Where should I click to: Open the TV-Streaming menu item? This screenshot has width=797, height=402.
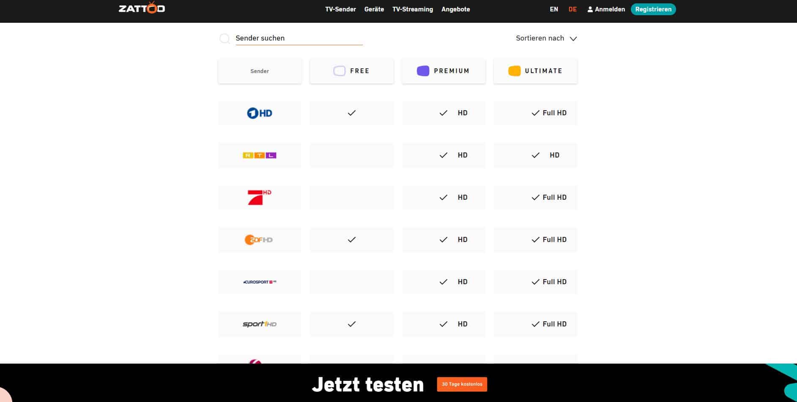(413, 9)
